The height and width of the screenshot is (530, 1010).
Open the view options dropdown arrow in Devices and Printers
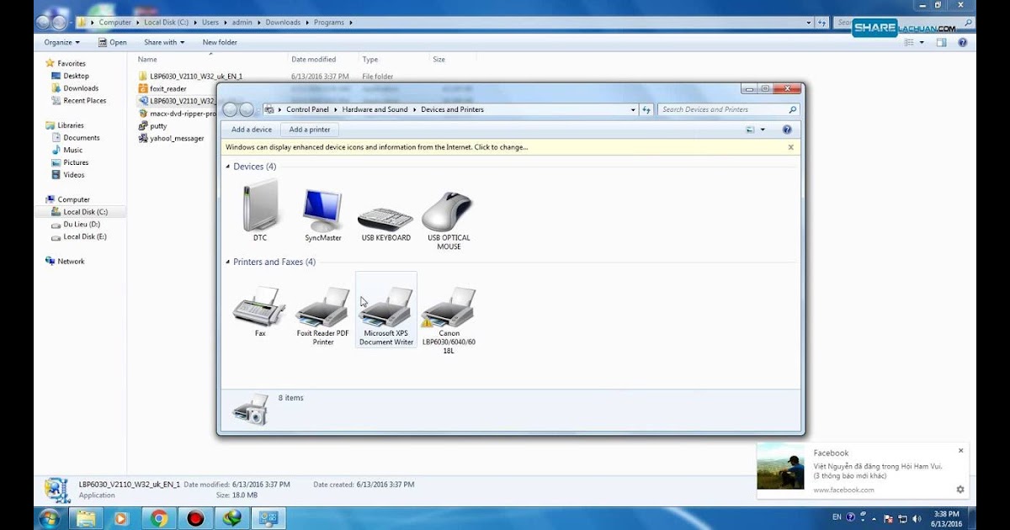coord(763,130)
